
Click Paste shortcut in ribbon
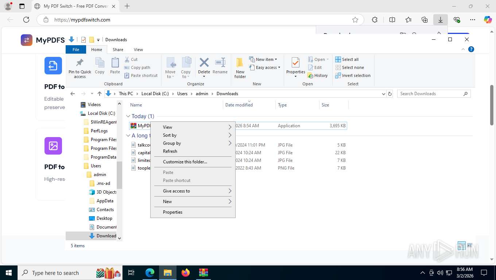pos(141,75)
